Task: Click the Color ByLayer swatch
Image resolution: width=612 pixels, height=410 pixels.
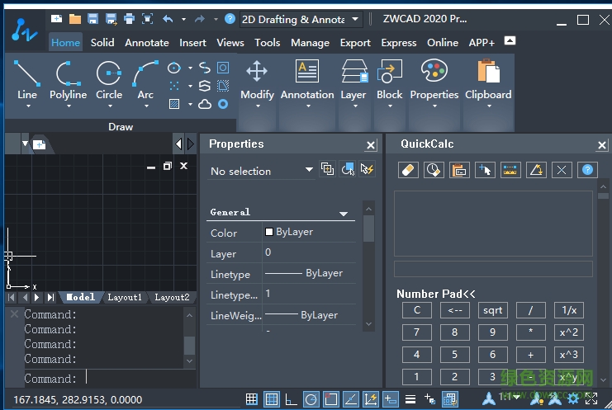Action: coord(269,233)
